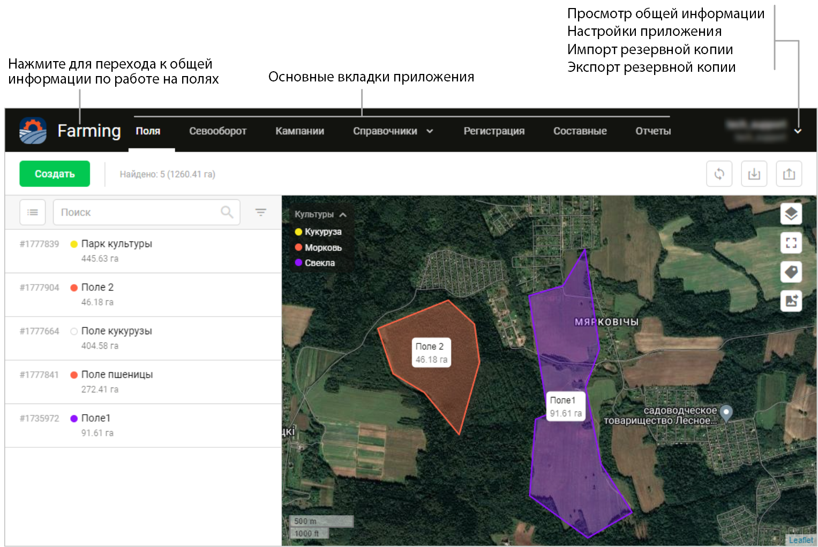Open the Отчеты tab

click(653, 131)
